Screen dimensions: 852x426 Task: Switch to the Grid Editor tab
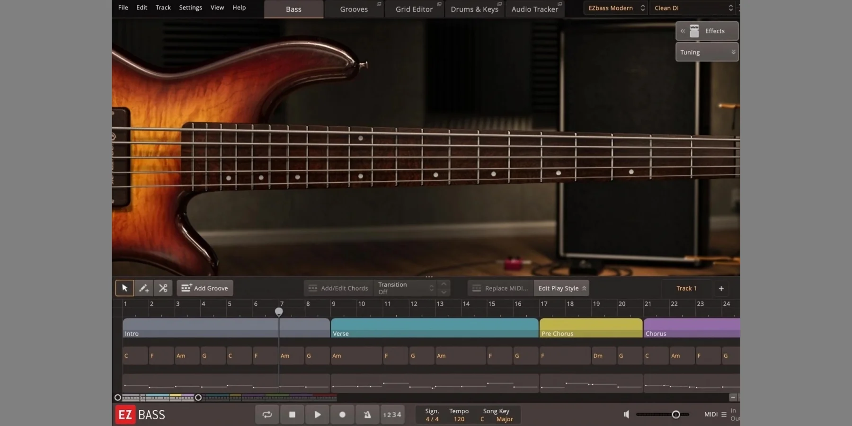[x=414, y=9]
